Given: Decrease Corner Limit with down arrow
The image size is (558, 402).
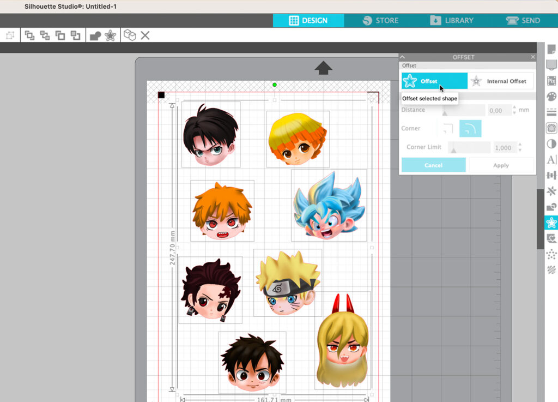Looking at the screenshot, I should pyautogui.click(x=519, y=151).
